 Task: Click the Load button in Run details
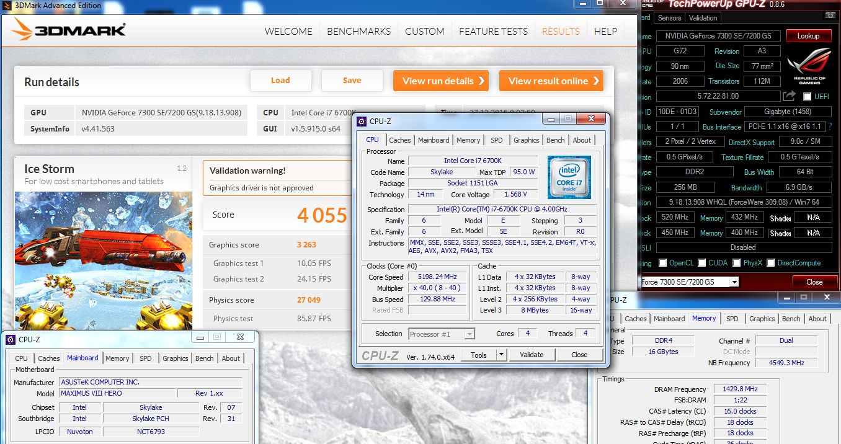pyautogui.click(x=280, y=80)
